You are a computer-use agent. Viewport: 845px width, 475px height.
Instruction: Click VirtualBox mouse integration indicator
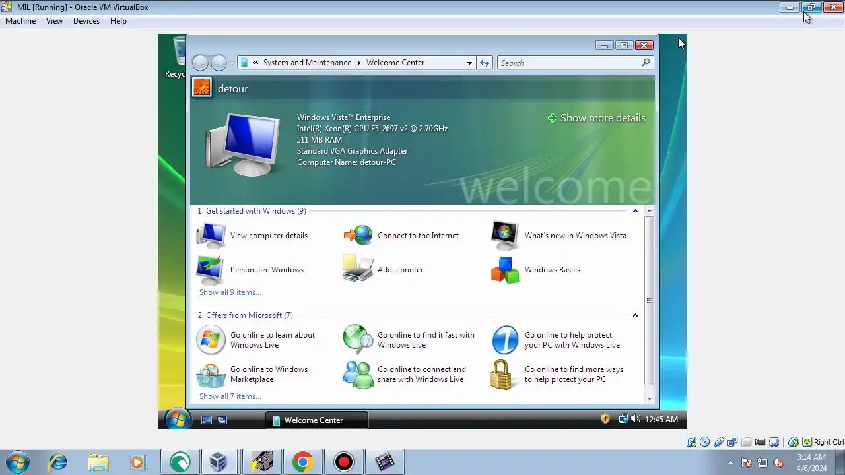click(794, 442)
